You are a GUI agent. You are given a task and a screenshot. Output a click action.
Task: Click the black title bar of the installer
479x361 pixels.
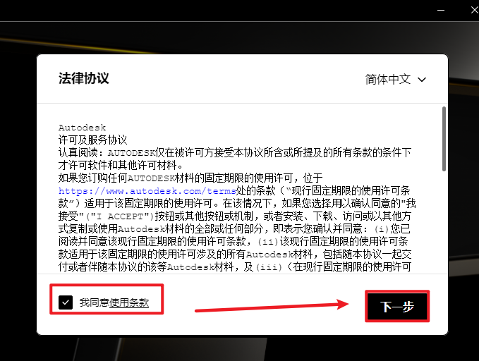[x=212, y=10]
